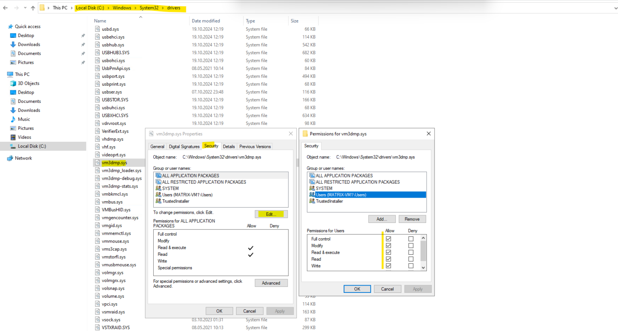This screenshot has height=331, width=618.
Task: Open the Previous Versions tab
Action: point(255,146)
